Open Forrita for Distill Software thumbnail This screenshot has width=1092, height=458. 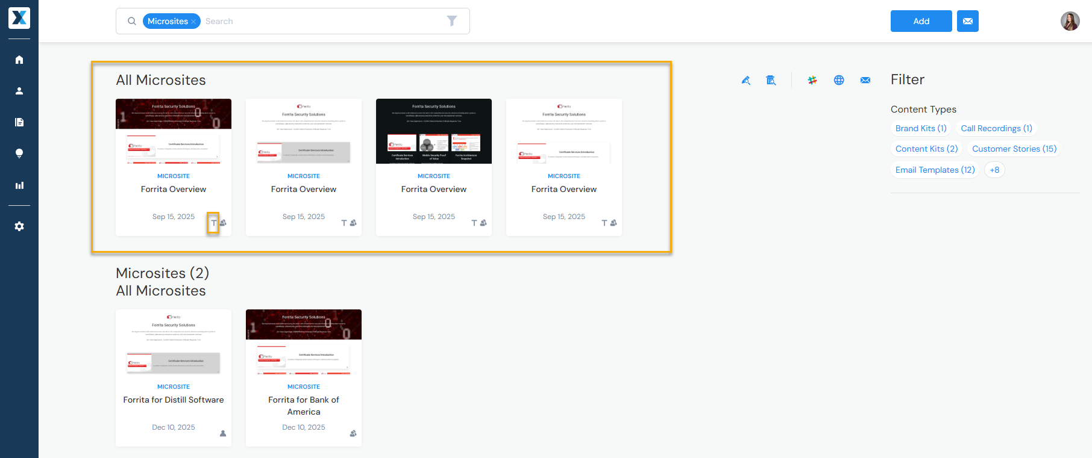[x=174, y=342]
